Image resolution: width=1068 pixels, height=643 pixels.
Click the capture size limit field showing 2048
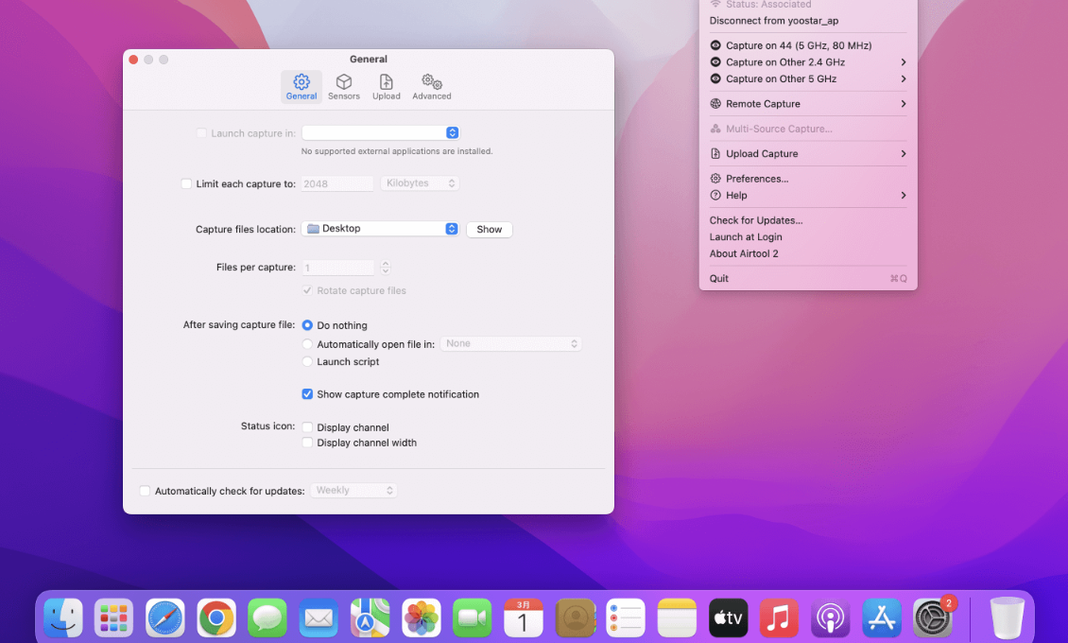tap(337, 183)
